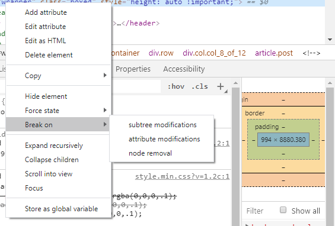Viewport: 335px width, 226px height.
Task: Add a new style rule with plus icon
Action: (x=221, y=86)
